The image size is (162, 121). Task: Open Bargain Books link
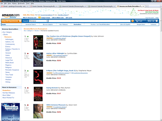(x=141, y=25)
